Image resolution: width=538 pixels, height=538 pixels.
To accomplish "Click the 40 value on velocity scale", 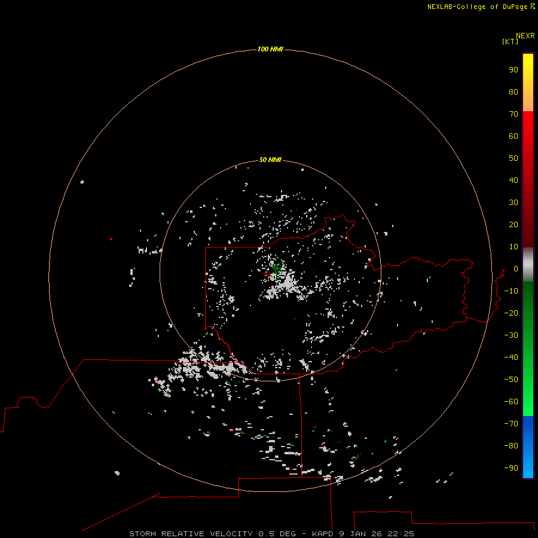I will (513, 181).
